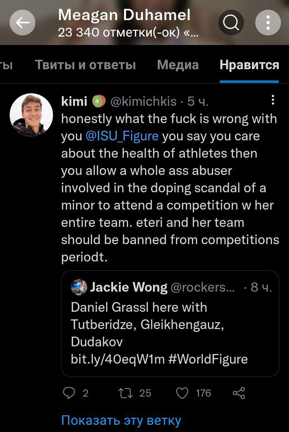Open kimi's profile avatar picture
Viewport: 289px width, 432px height.
[x=31, y=115]
